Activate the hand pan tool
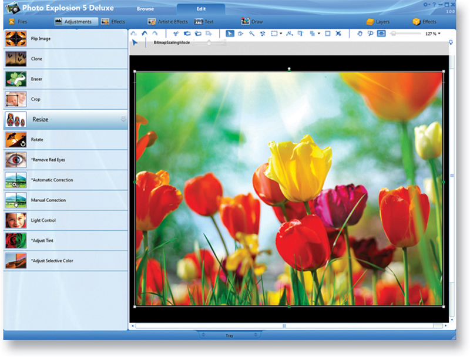The height and width of the screenshot is (357, 470). tap(360, 33)
